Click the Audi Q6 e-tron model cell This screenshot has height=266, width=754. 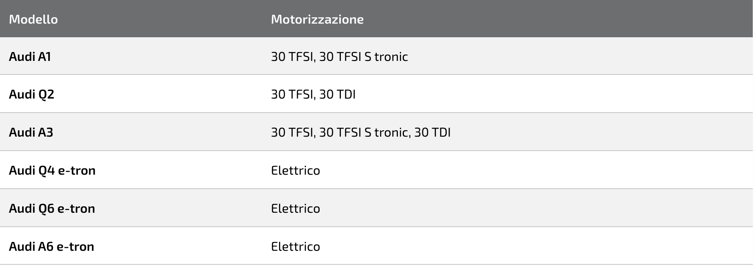pyautogui.click(x=52, y=208)
